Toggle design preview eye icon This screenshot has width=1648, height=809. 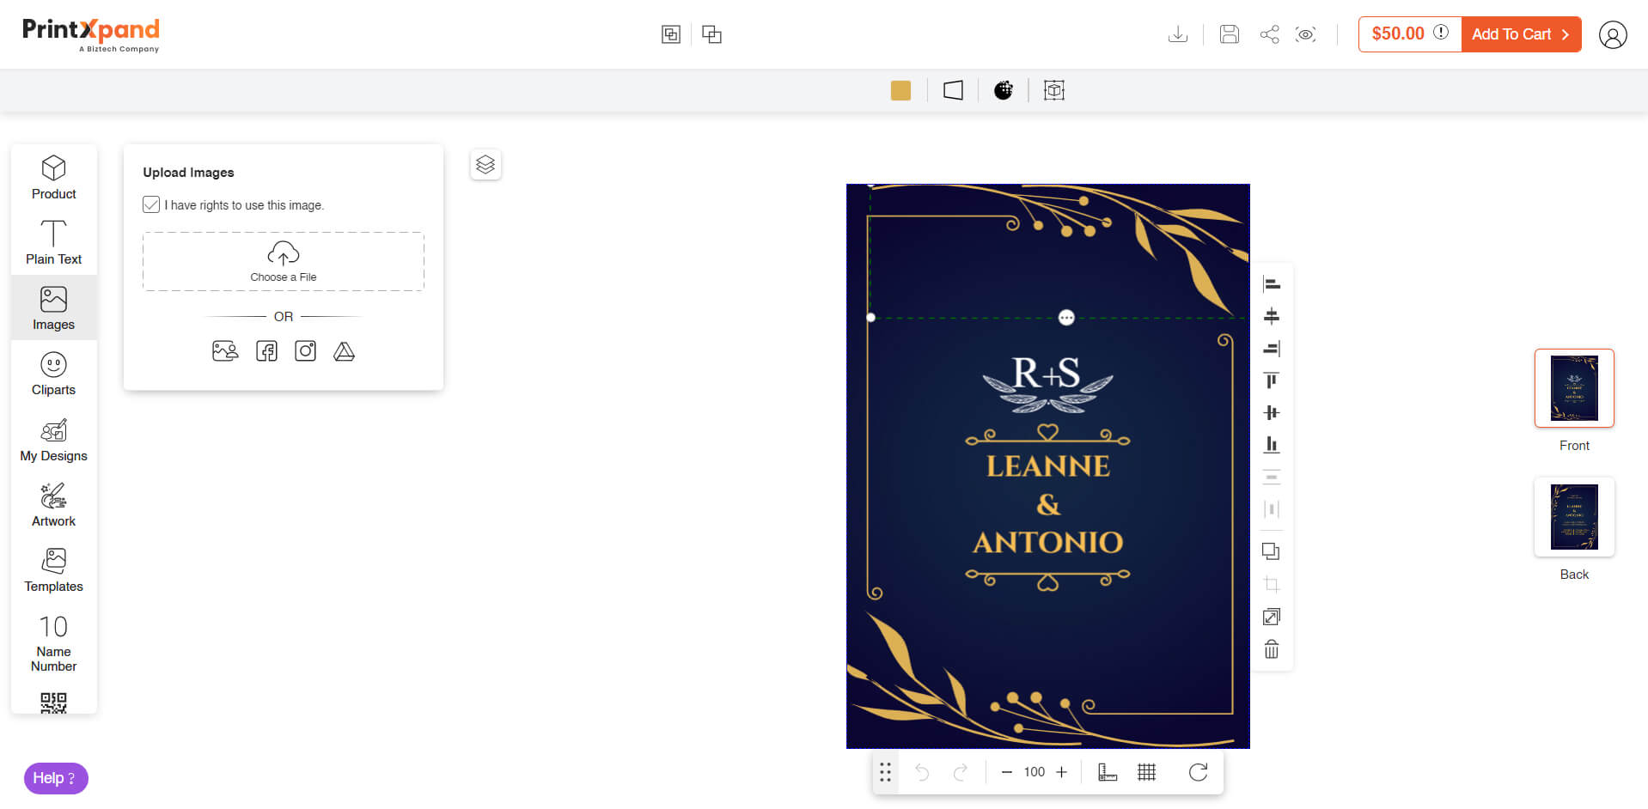pyautogui.click(x=1306, y=34)
